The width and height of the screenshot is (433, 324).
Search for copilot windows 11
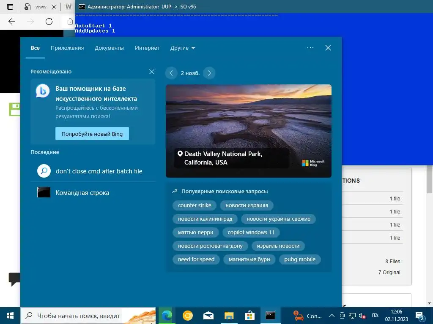251,232
